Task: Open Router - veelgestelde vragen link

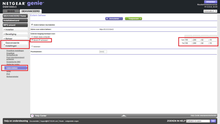Action: tap(69, 121)
